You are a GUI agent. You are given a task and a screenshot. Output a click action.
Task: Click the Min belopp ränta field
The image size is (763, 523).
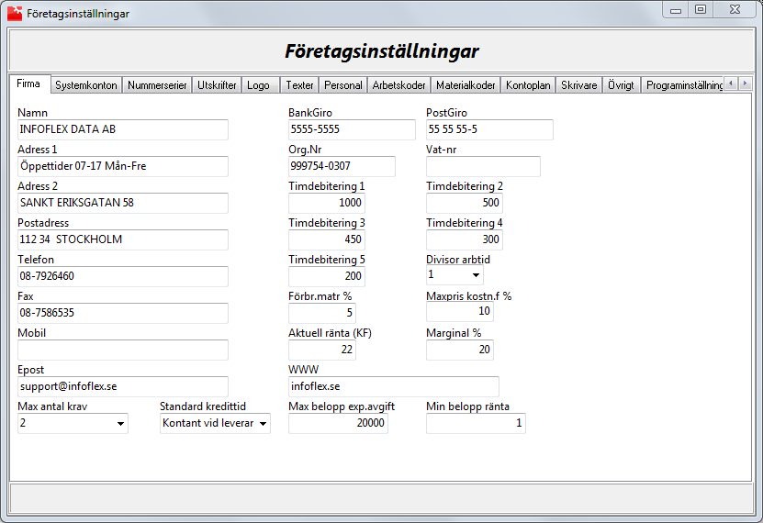(476, 423)
